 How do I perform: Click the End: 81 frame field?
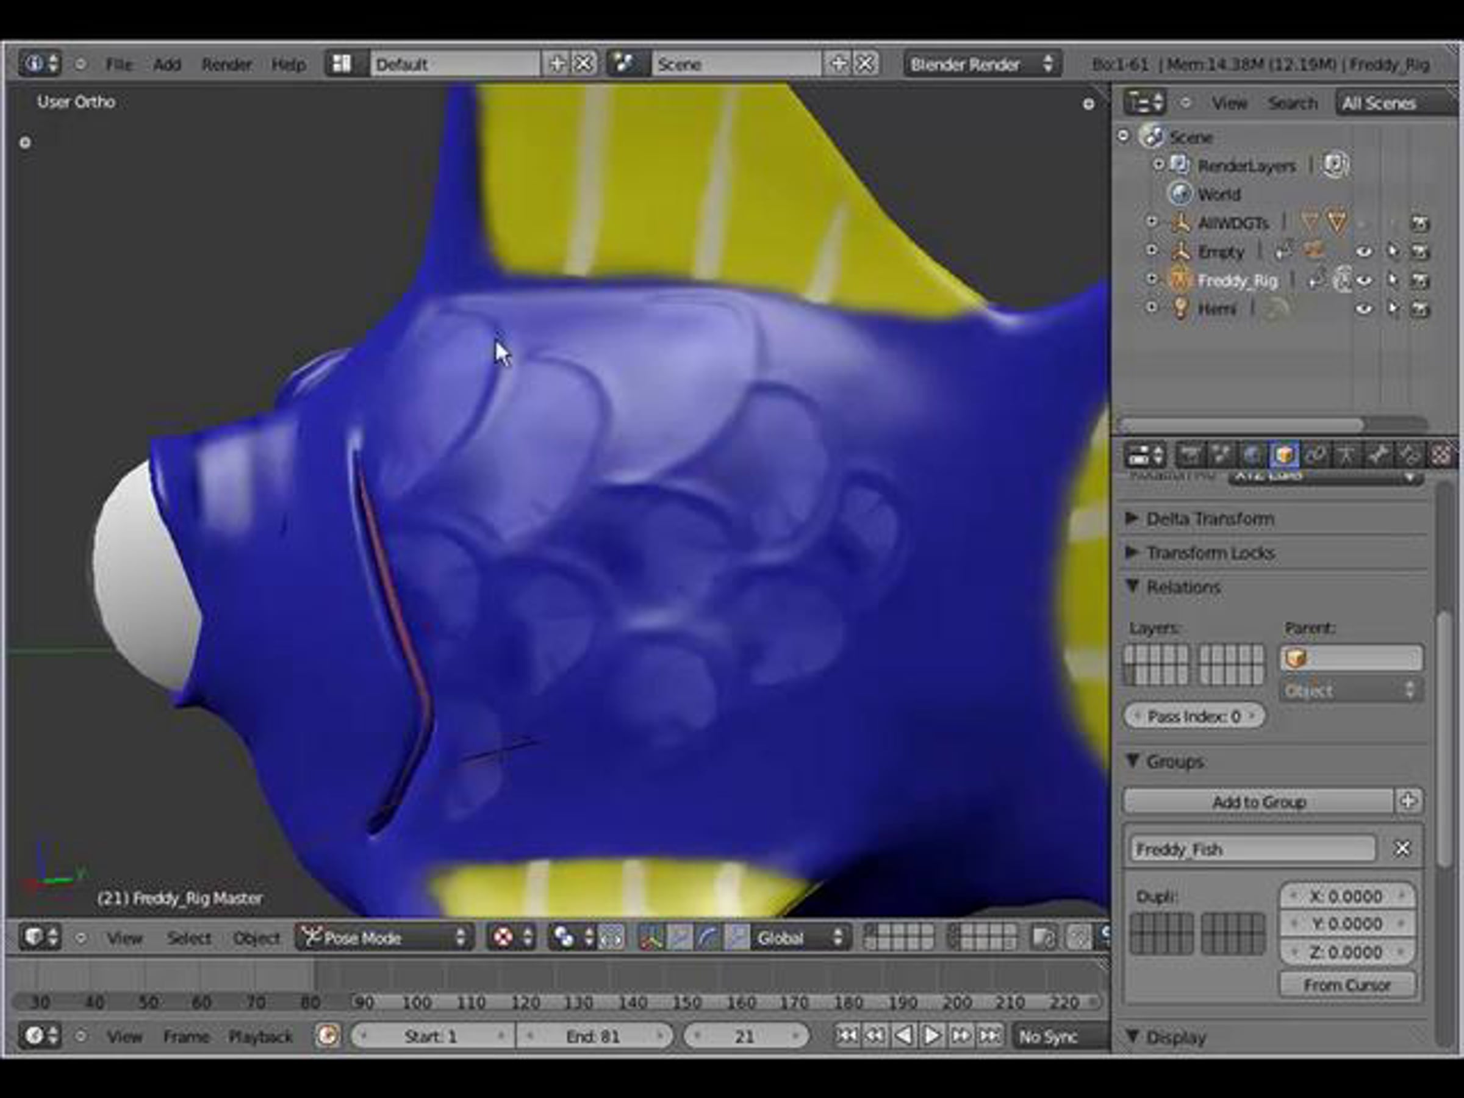tap(593, 1036)
